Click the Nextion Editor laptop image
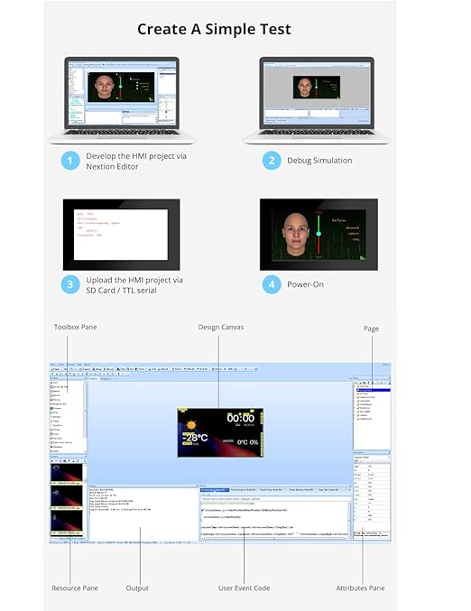471x611 pixels. 122,100
